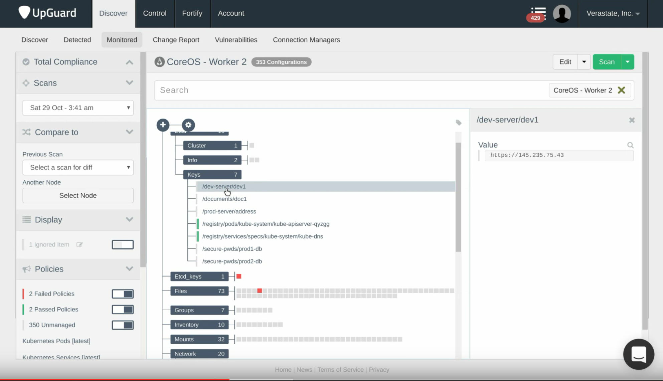Remove the CoreOS - Worker 2 search filter
Viewport: 663px width, 381px height.
(x=621, y=90)
